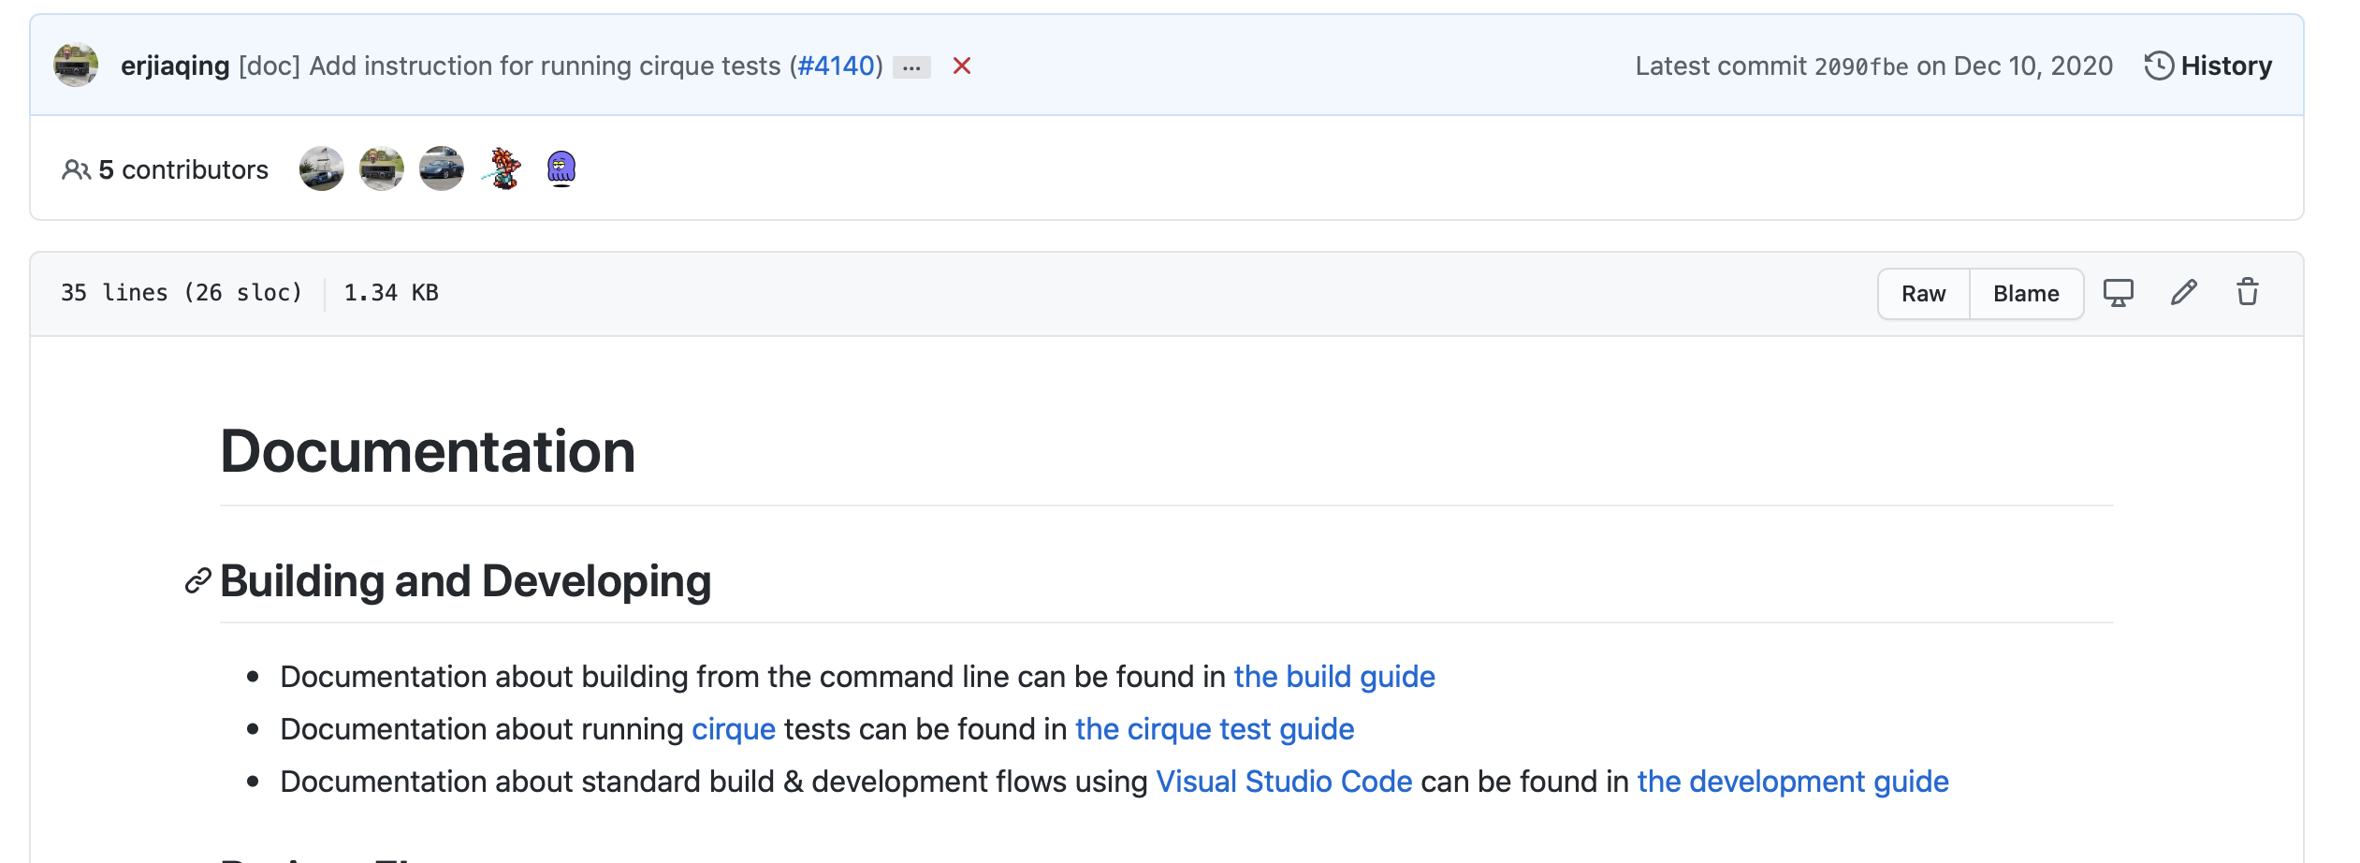The image size is (2360, 863).
Task: Open the development guide link
Action: [x=1793, y=782]
